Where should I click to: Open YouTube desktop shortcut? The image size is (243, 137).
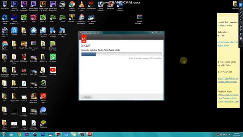point(53,71)
